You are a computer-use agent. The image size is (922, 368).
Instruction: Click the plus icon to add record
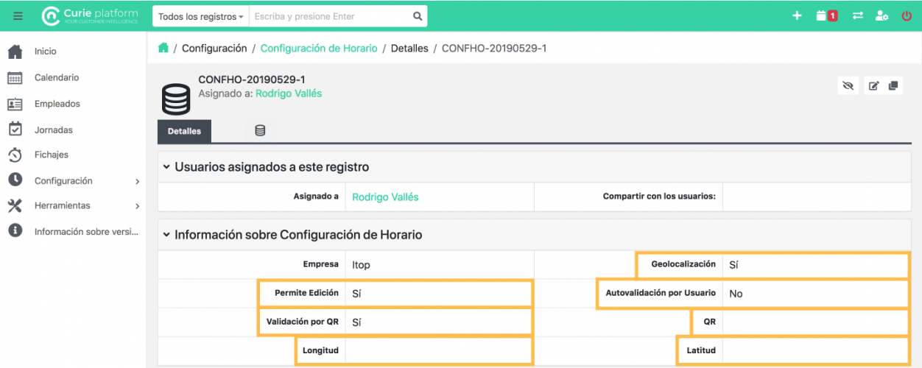797,15
